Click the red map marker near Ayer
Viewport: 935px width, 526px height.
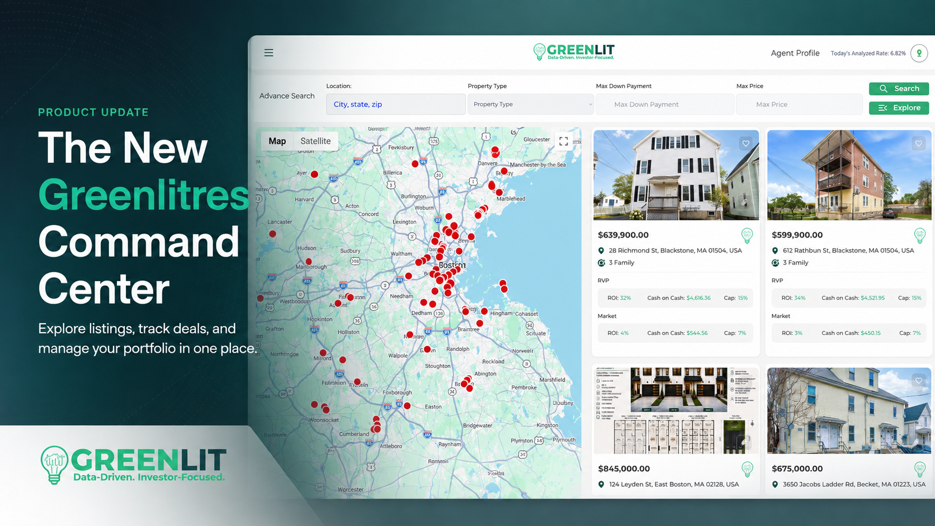pos(314,174)
